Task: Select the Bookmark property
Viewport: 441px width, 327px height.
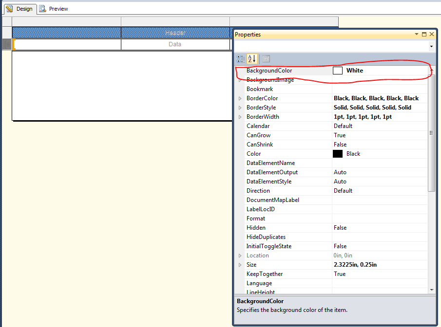Action: coord(260,89)
